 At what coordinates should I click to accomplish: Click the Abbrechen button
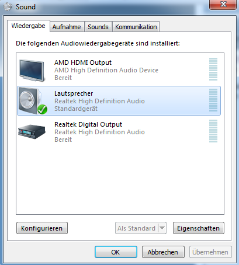click(163, 252)
